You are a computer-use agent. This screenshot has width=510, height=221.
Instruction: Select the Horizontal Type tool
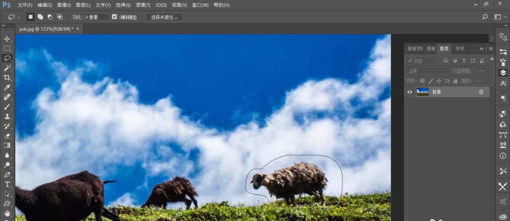click(x=7, y=184)
